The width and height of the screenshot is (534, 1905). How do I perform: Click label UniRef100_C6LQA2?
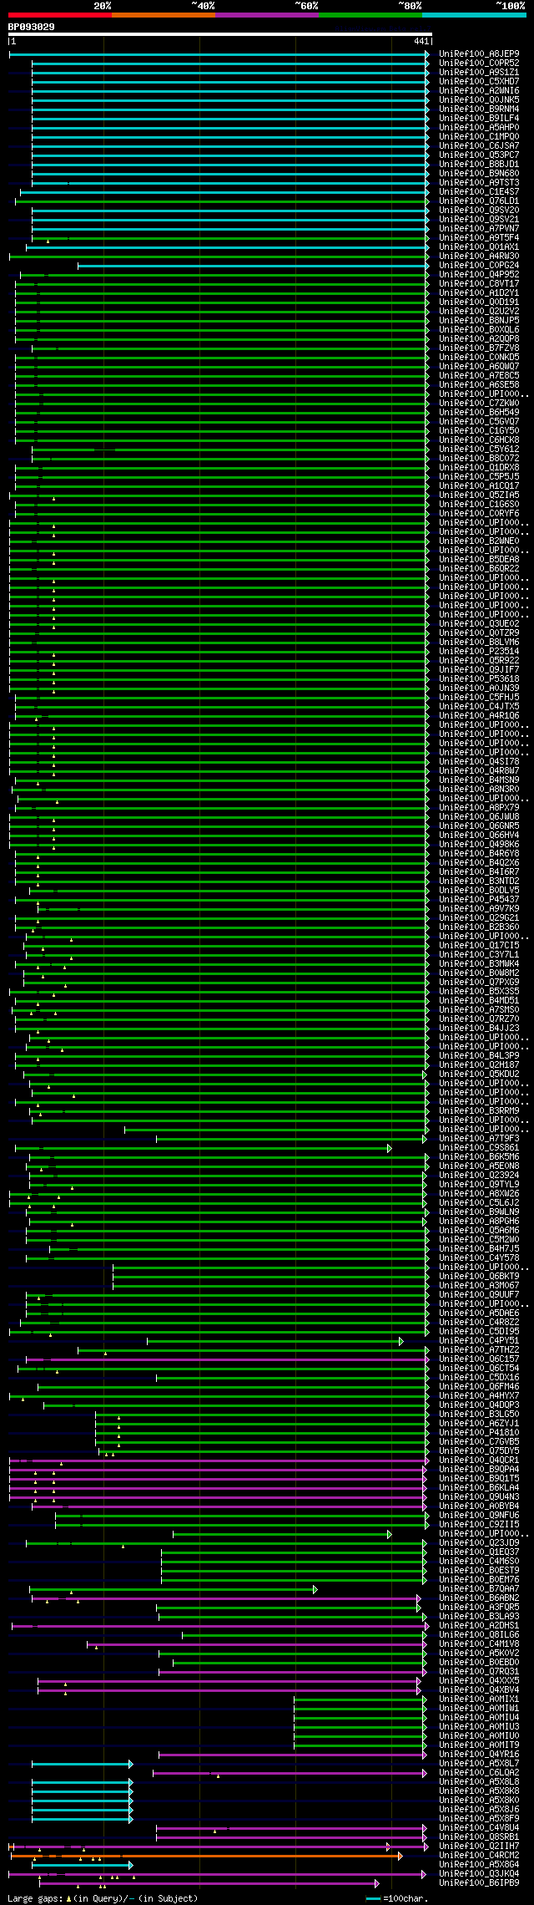(479, 1773)
